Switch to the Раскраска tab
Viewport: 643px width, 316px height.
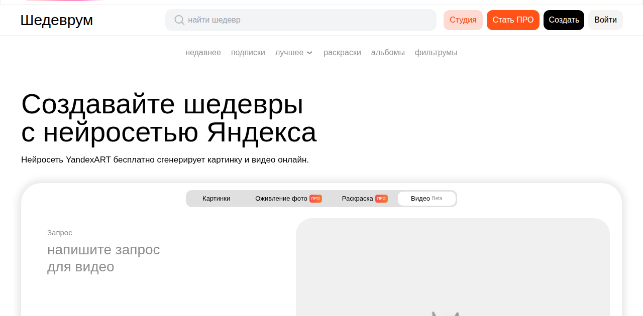click(x=365, y=199)
